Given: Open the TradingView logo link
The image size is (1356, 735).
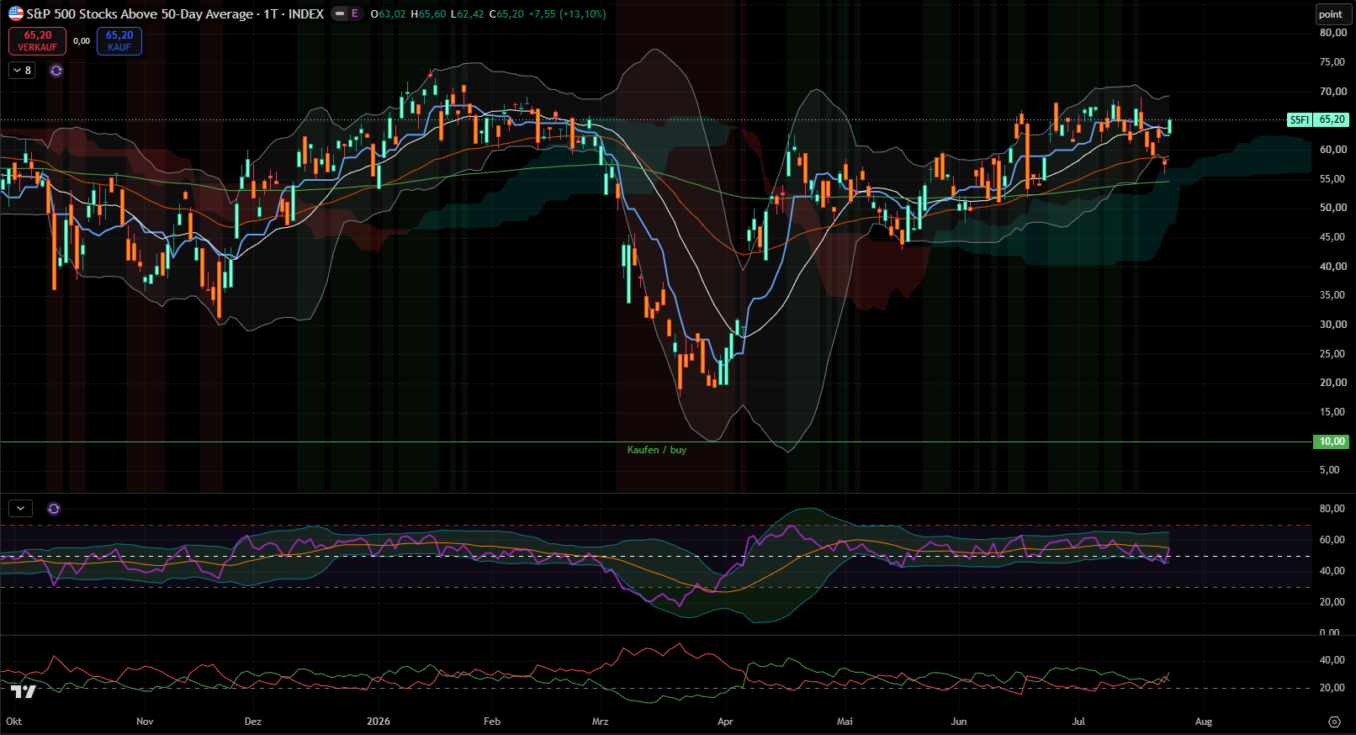Looking at the screenshot, I should click(x=23, y=692).
